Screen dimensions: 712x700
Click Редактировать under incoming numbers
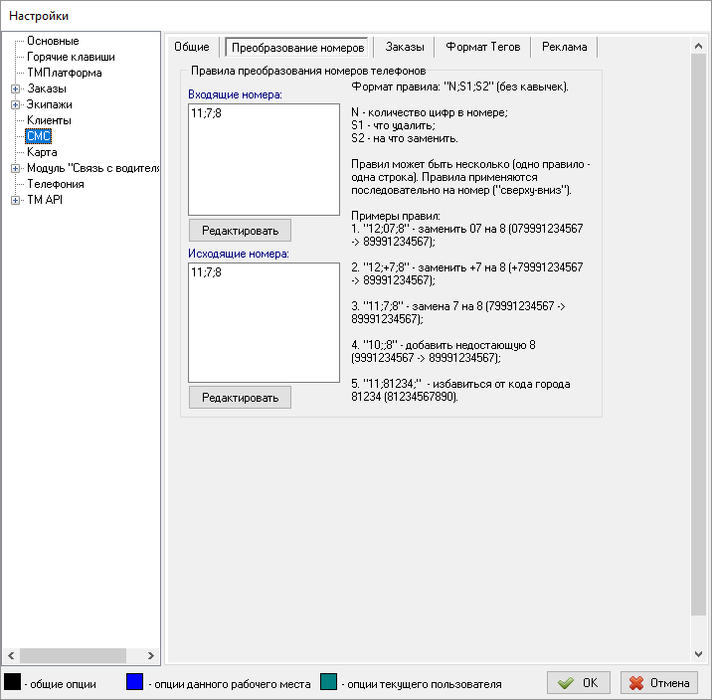click(x=240, y=230)
